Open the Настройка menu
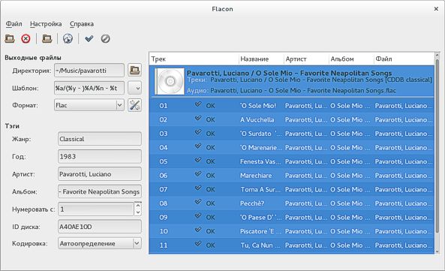 [x=46, y=24]
